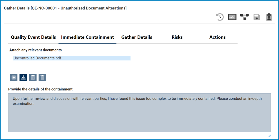The height and width of the screenshot is (140, 279).
Task: Click the activity monitor icon
Action: [x=232, y=17]
